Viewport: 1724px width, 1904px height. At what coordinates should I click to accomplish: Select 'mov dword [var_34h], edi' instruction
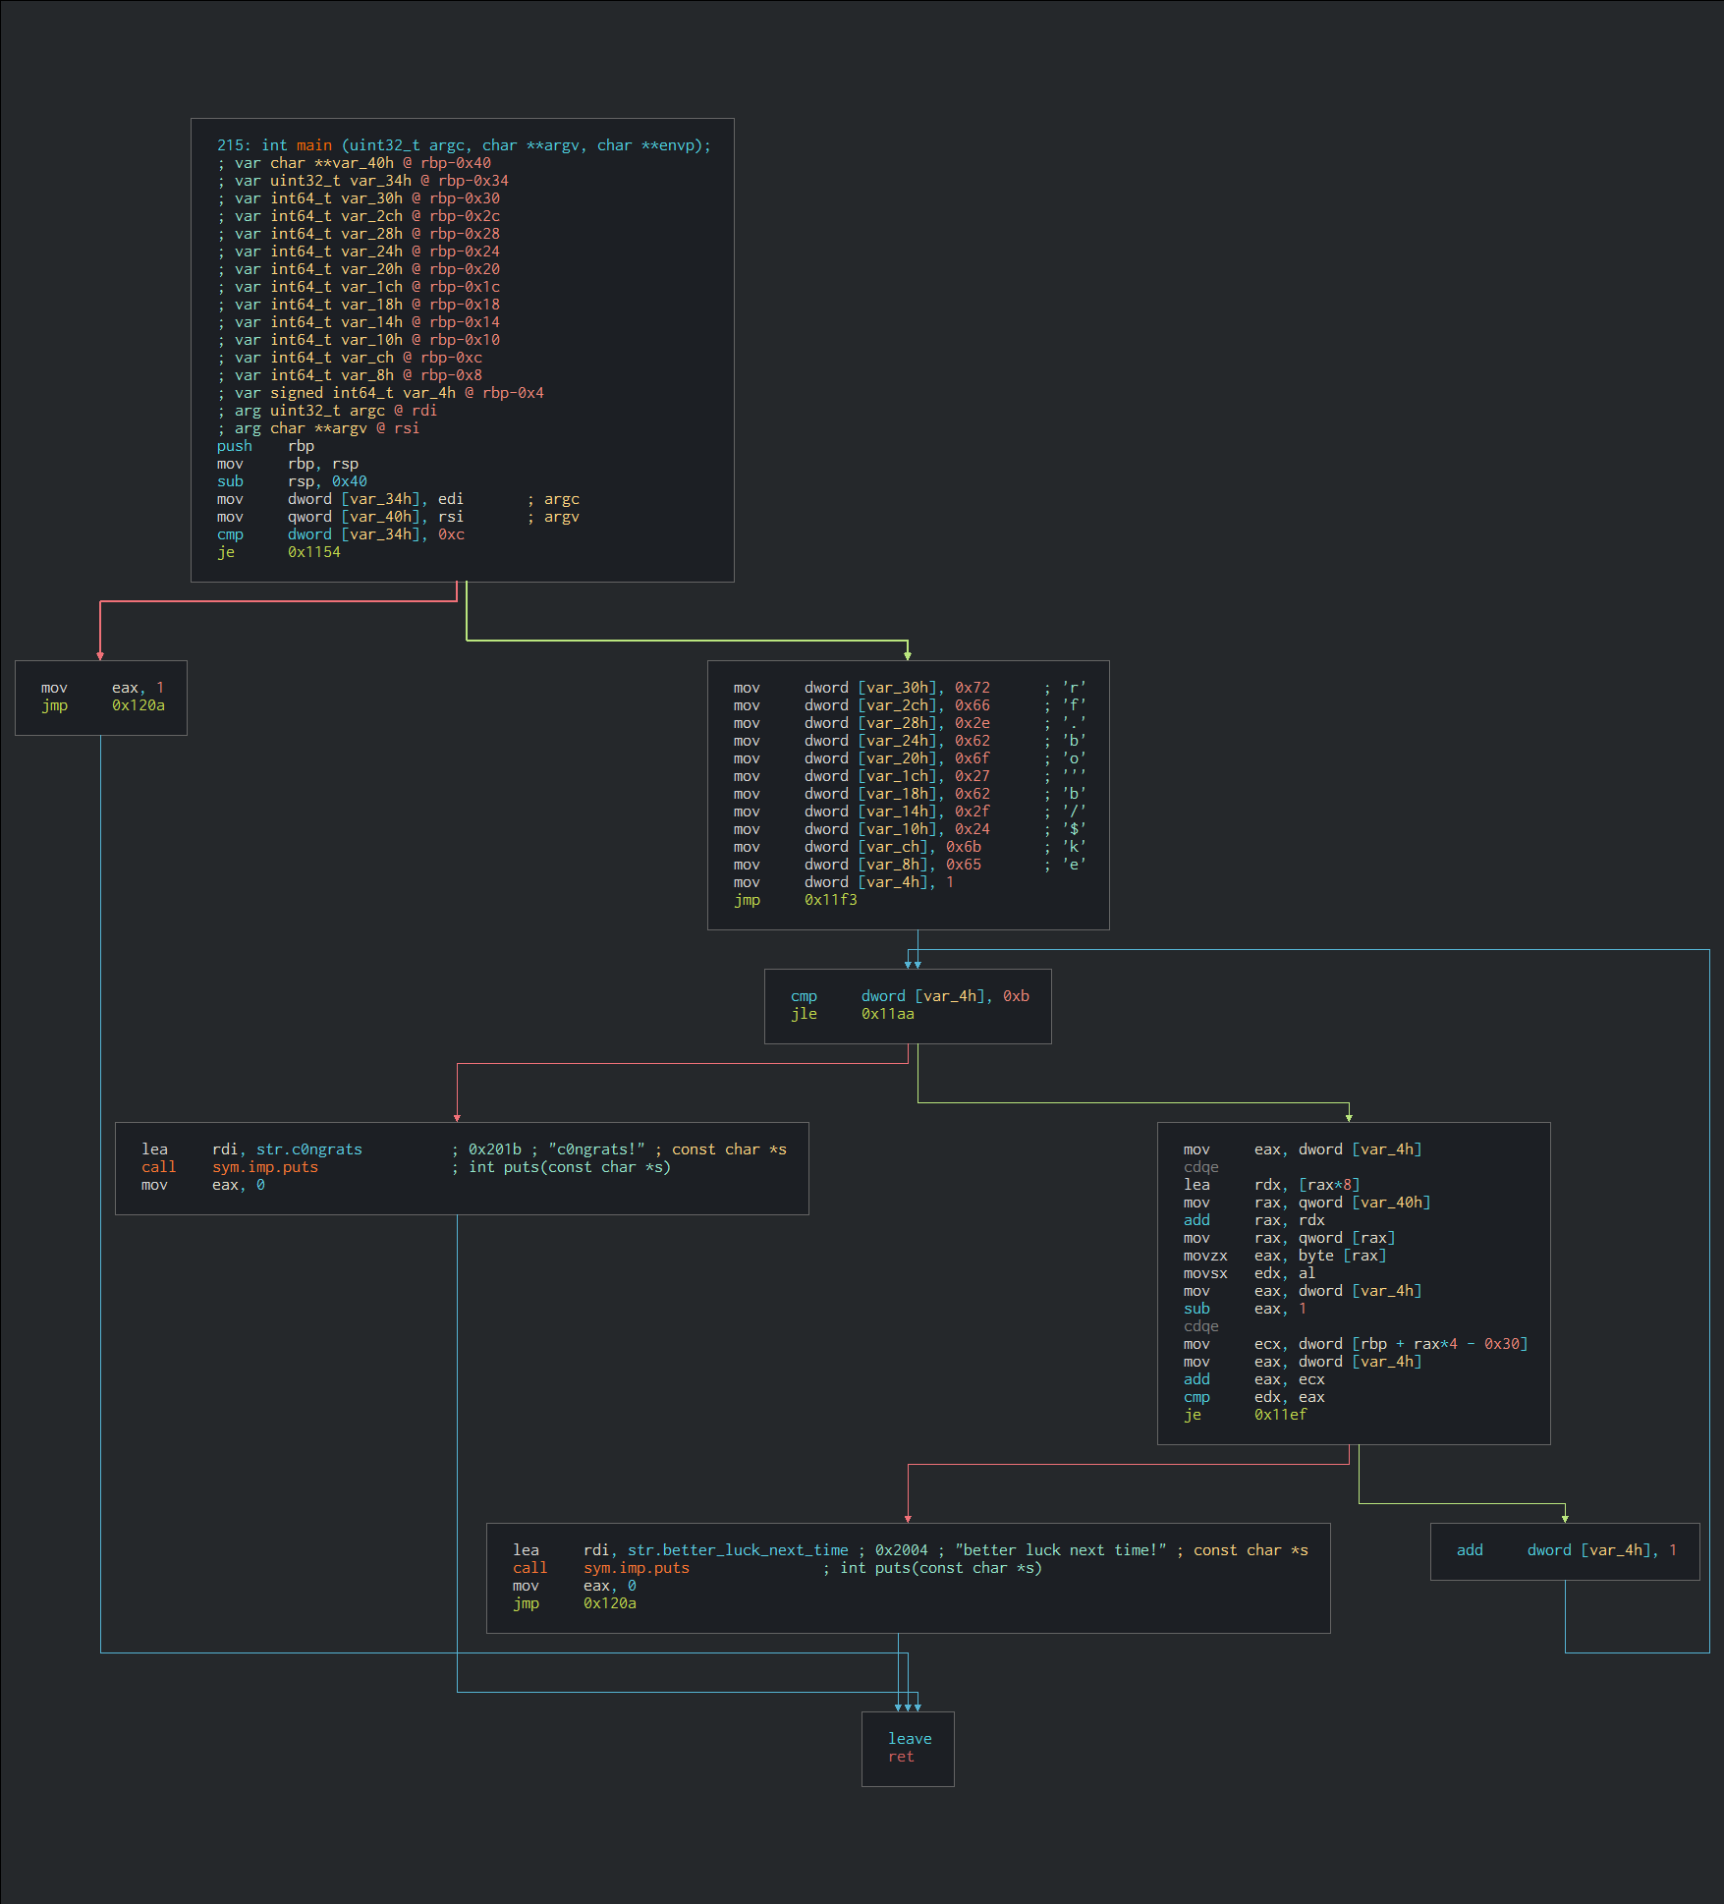point(340,499)
